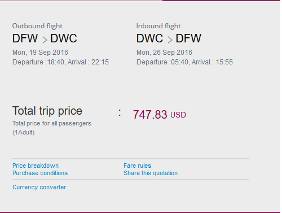The height and width of the screenshot is (213, 282).
Task: Click the 1Adult passenger count text
Action: point(24,132)
